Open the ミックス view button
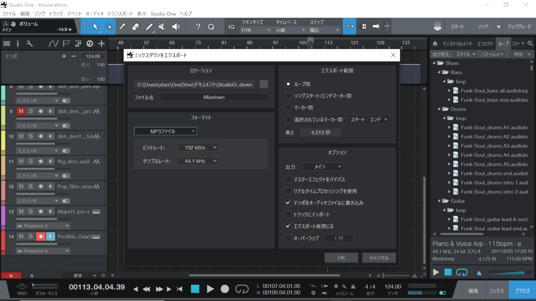 coord(497,291)
